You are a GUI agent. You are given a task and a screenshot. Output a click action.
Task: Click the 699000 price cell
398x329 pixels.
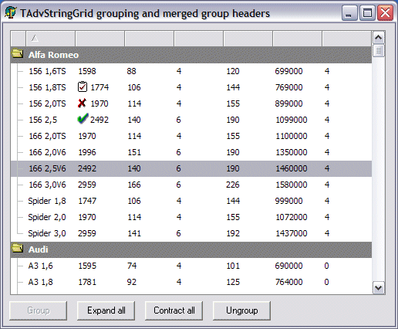tap(288, 71)
